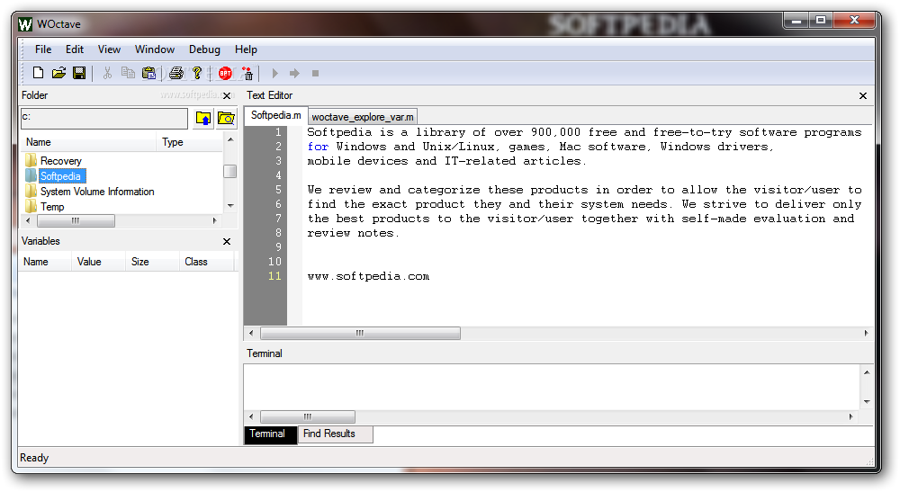Open help via the yellow question mark icon
The width and height of the screenshot is (900, 492).
tap(197, 73)
